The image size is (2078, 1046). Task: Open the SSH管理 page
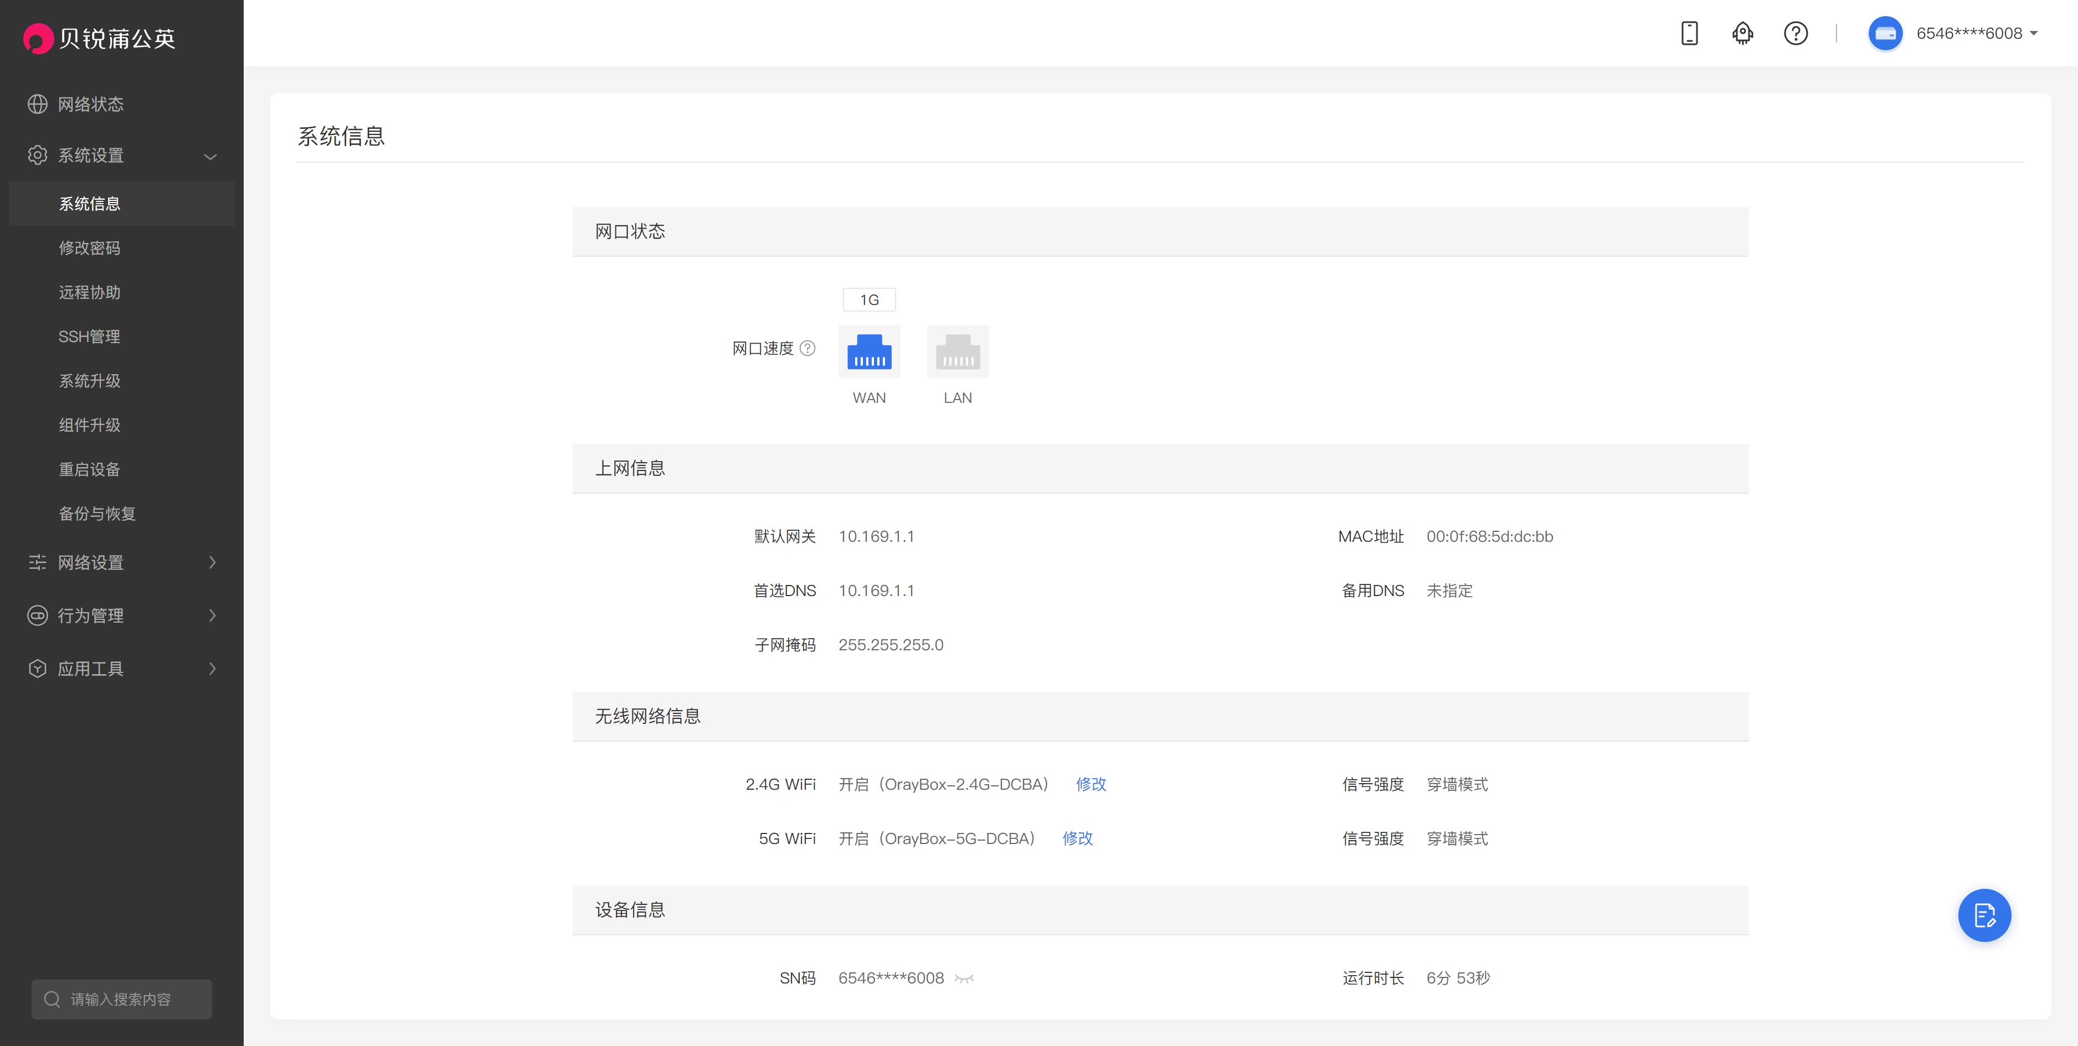click(x=90, y=336)
